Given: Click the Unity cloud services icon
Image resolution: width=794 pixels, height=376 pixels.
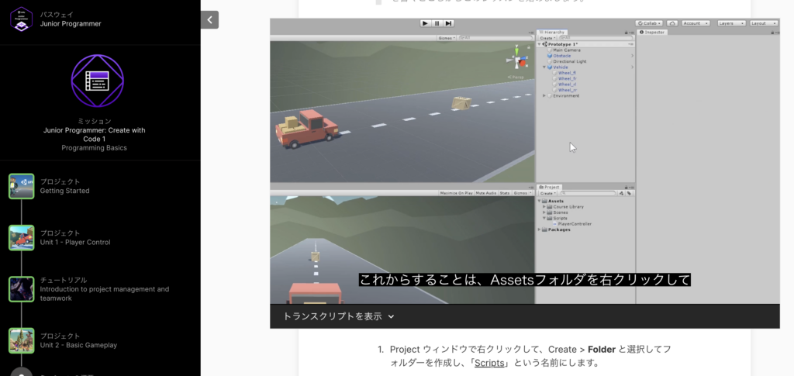Looking at the screenshot, I should [x=671, y=23].
